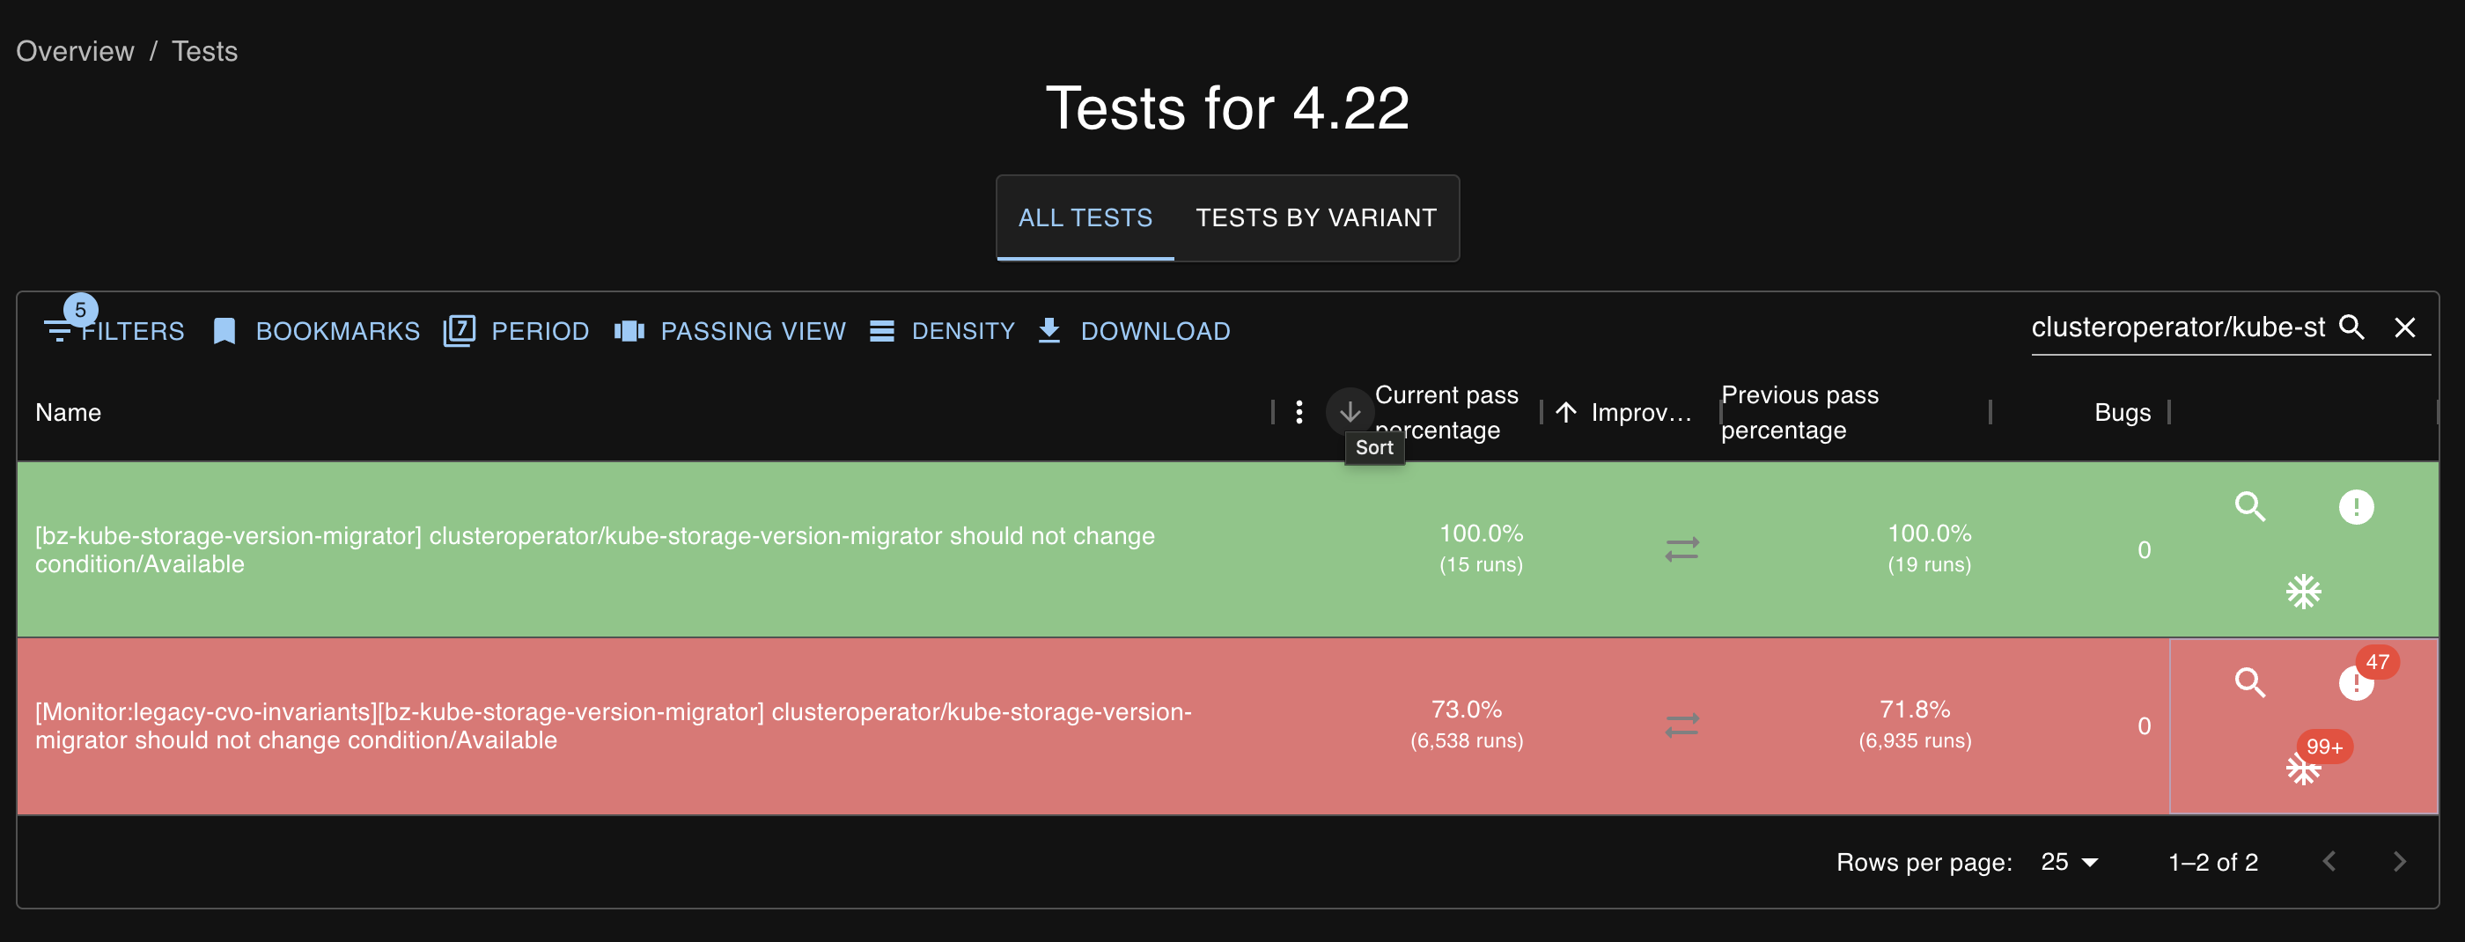Open the Period selector
Image resolution: width=2465 pixels, height=942 pixels.
pyautogui.click(x=517, y=331)
